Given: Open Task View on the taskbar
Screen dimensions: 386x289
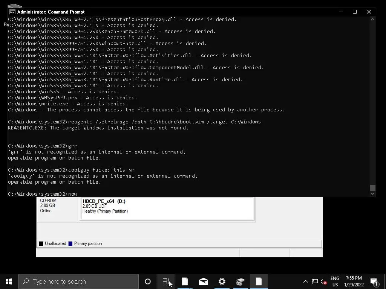Looking at the screenshot, I should click(166, 281).
